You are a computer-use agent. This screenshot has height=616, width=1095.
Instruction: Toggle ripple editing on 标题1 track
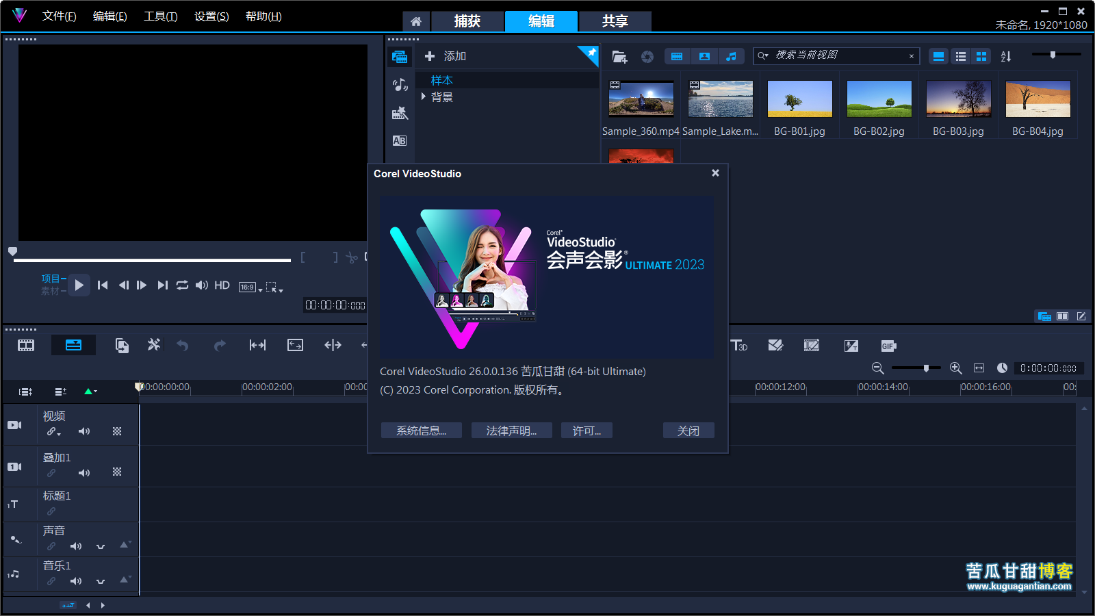point(51,511)
